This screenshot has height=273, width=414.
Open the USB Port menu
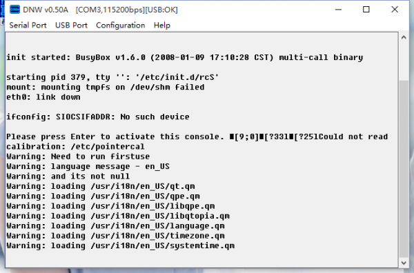[71, 26]
